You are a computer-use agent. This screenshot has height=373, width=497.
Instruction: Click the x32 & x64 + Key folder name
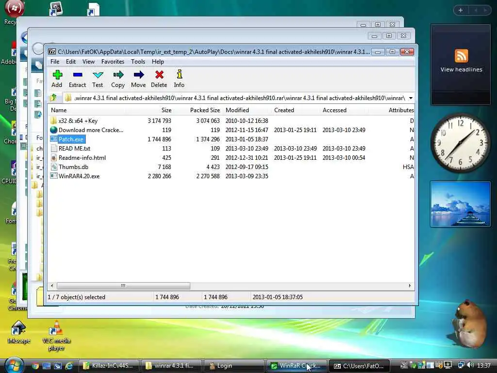tap(78, 121)
